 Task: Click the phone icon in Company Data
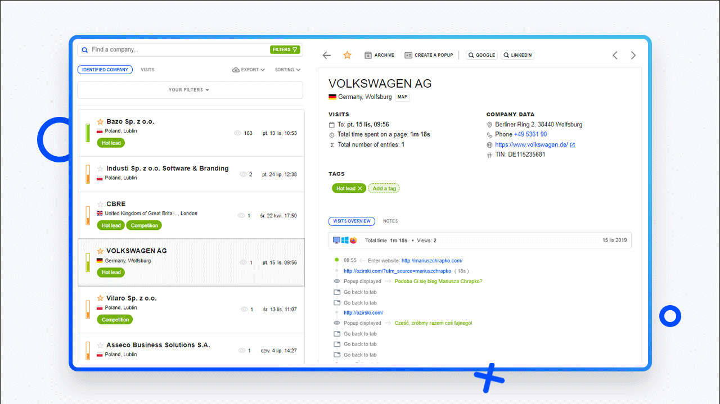point(489,135)
